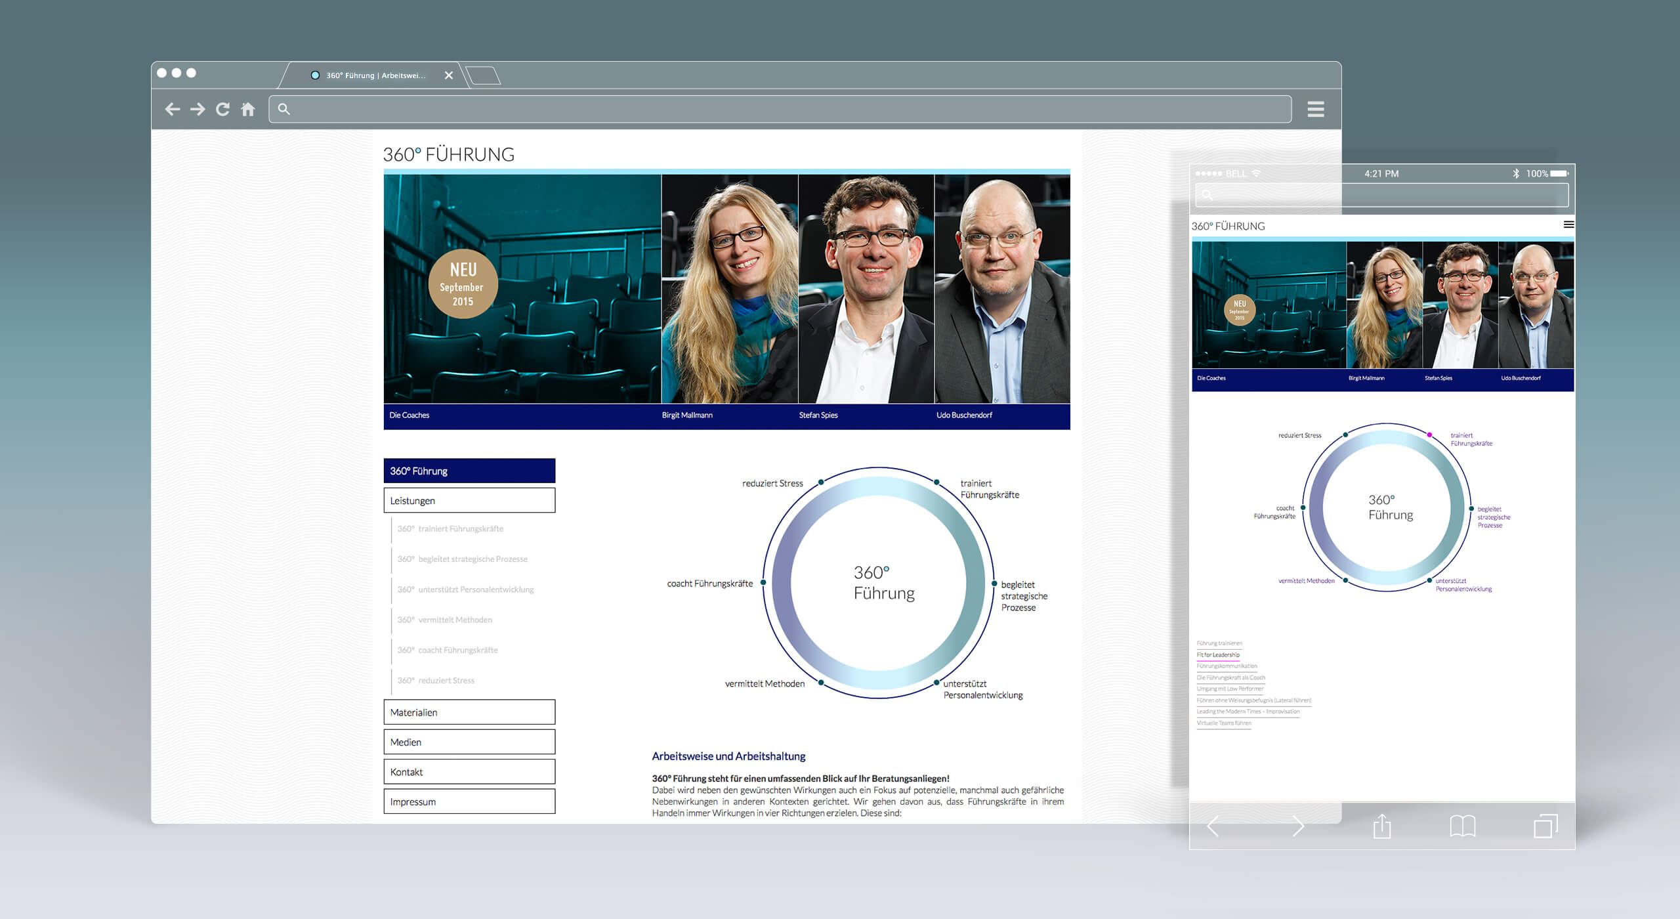This screenshot has height=919, width=1680.
Task: Tap the mobile share icon
Action: click(x=1382, y=826)
